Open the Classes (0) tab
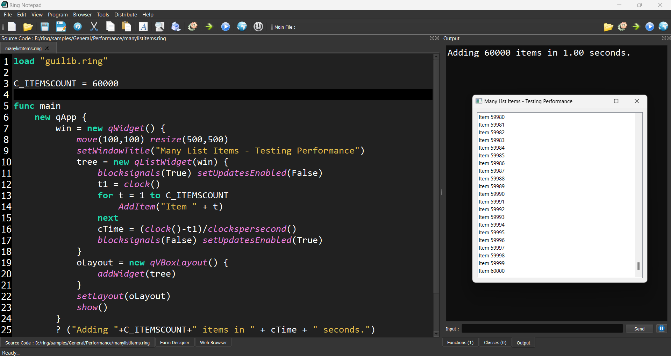The image size is (671, 356). [x=495, y=343]
